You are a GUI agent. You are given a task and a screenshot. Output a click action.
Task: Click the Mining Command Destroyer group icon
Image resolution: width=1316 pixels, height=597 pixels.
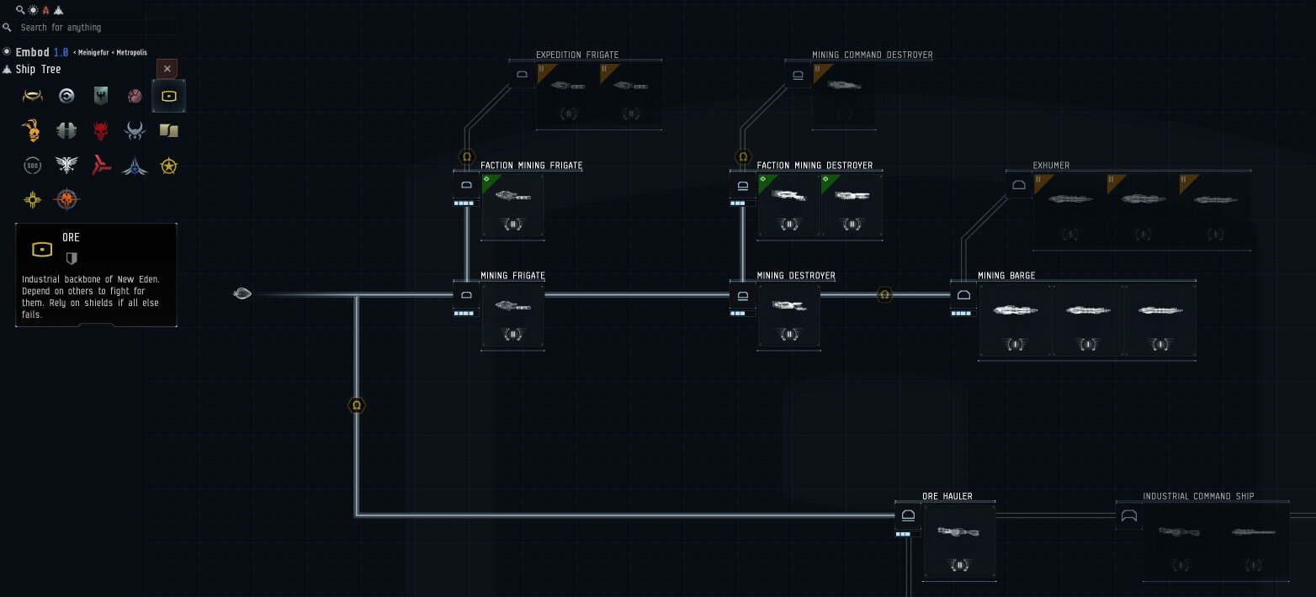798,75
